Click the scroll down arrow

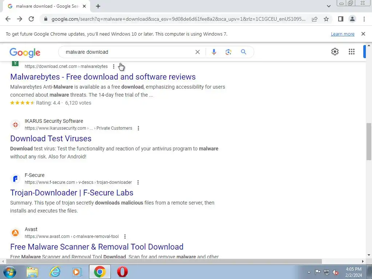tap(369, 255)
